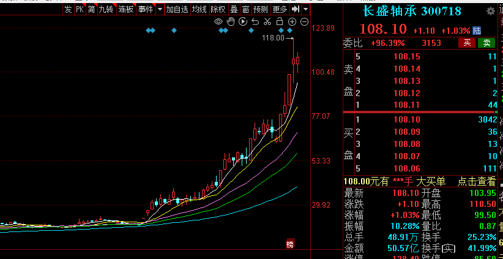
Task: Select sell level 5 price 108.15
Action: 407,57
